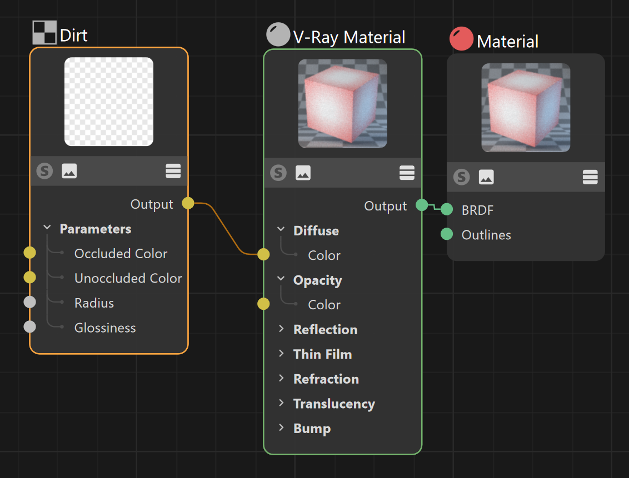The width and height of the screenshot is (629, 478).
Task: Collapse the Parameters group in Dirt node
Action: coord(47,228)
